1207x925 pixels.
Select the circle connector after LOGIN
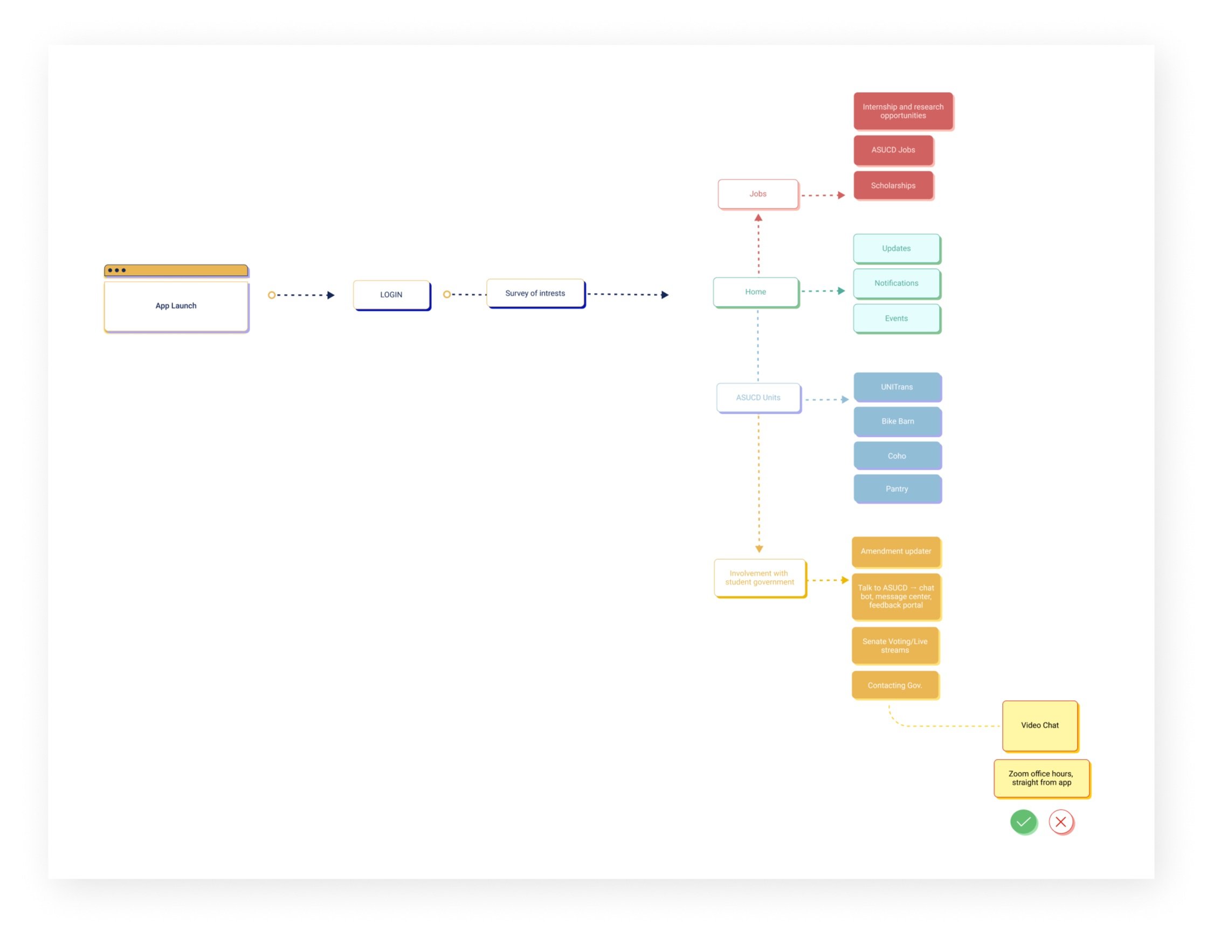pyautogui.click(x=447, y=295)
